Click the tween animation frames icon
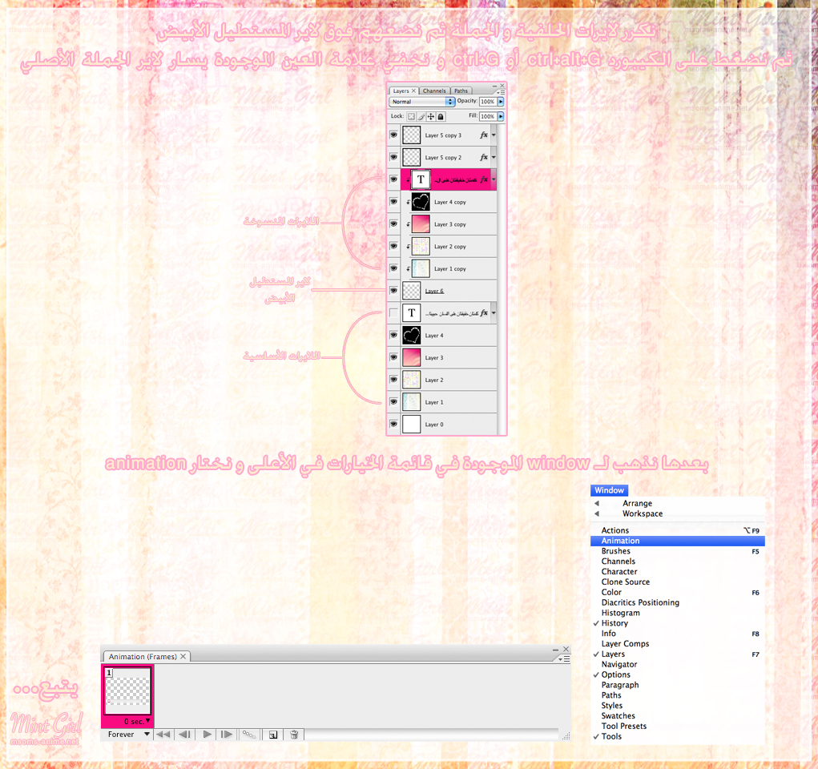 point(249,735)
